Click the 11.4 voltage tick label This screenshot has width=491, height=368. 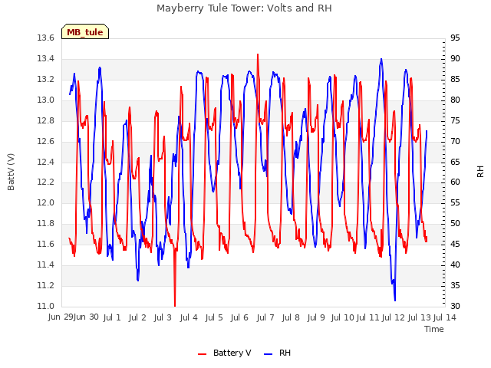point(46,264)
